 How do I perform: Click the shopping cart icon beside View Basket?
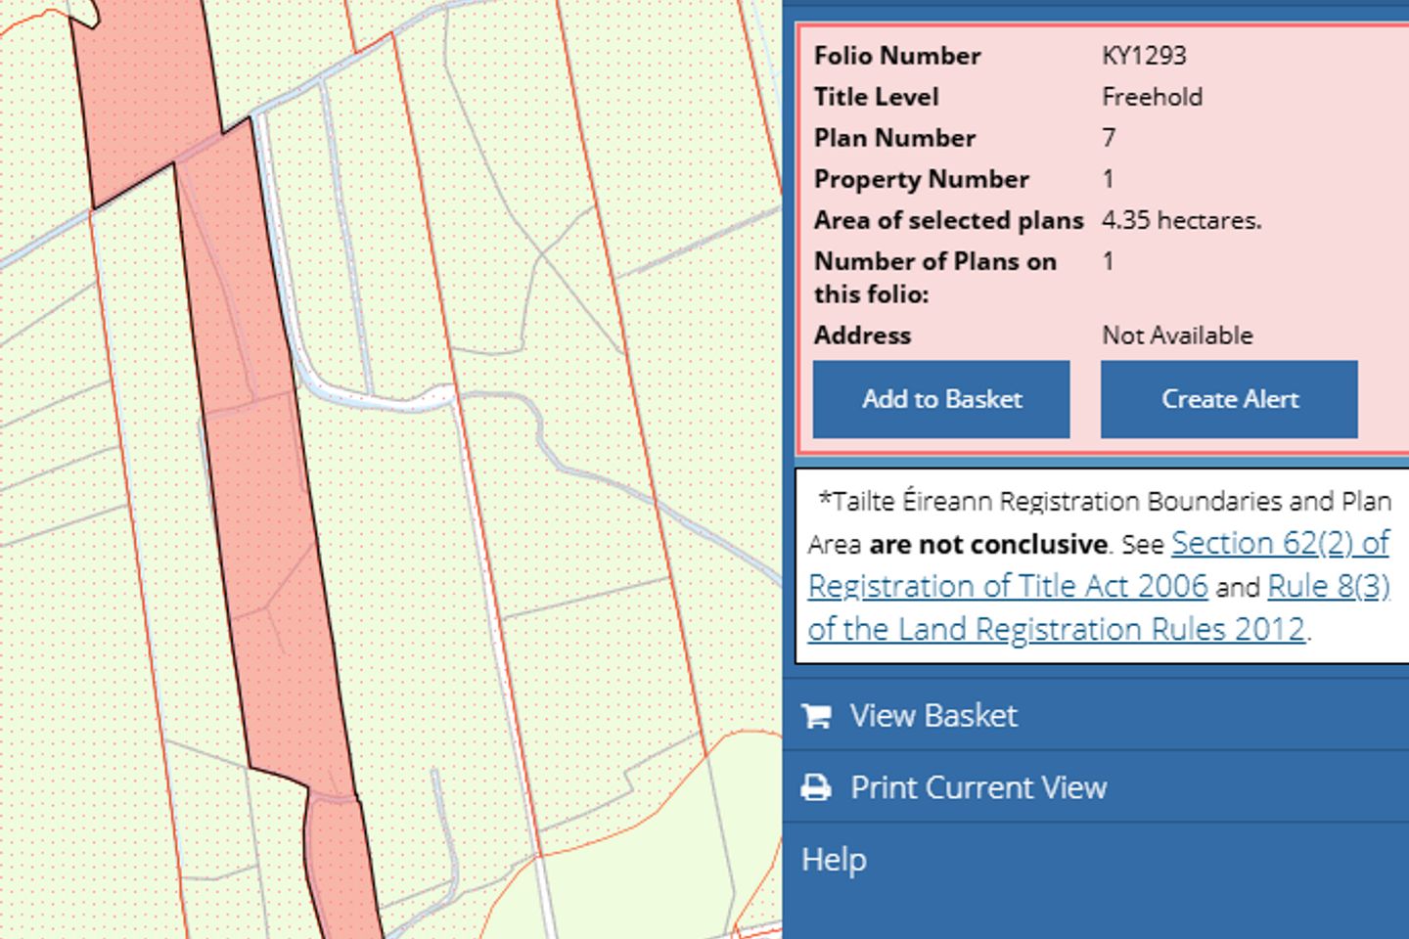pos(816,716)
